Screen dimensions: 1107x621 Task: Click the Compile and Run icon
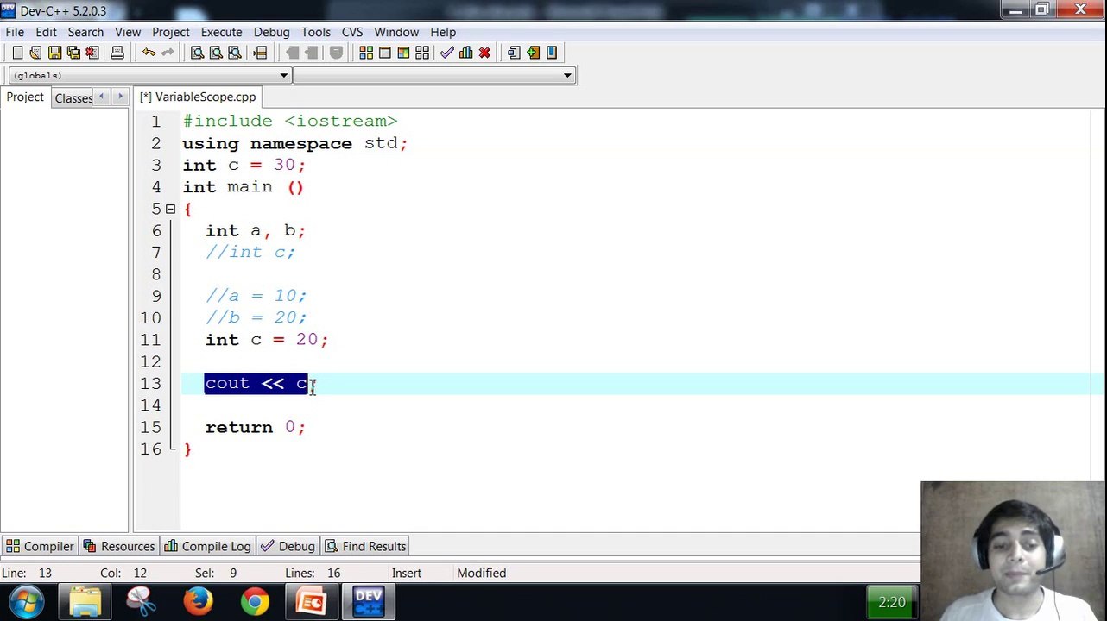(403, 53)
